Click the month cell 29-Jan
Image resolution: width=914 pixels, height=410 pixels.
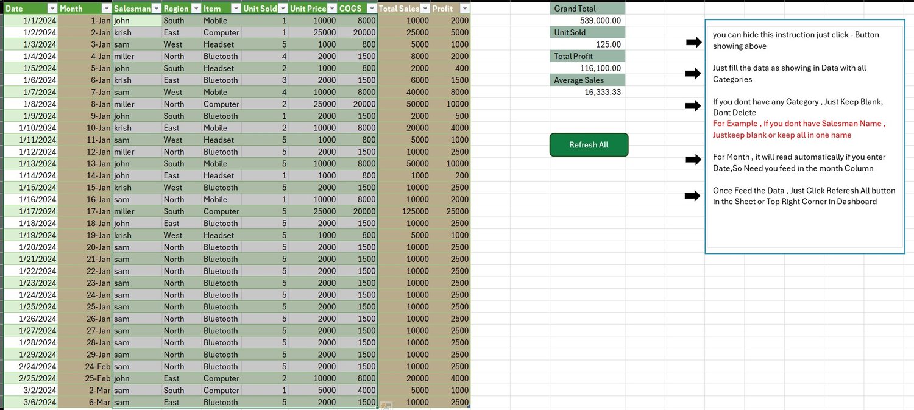(x=85, y=355)
